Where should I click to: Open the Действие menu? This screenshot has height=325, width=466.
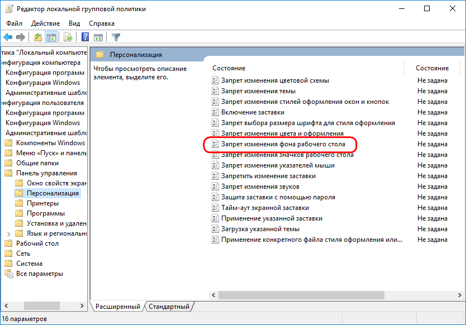pyautogui.click(x=45, y=23)
